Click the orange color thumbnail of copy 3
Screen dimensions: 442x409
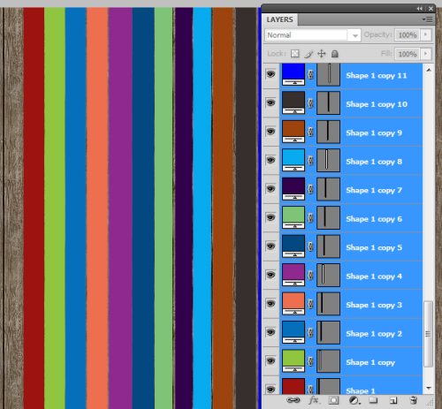click(x=293, y=303)
